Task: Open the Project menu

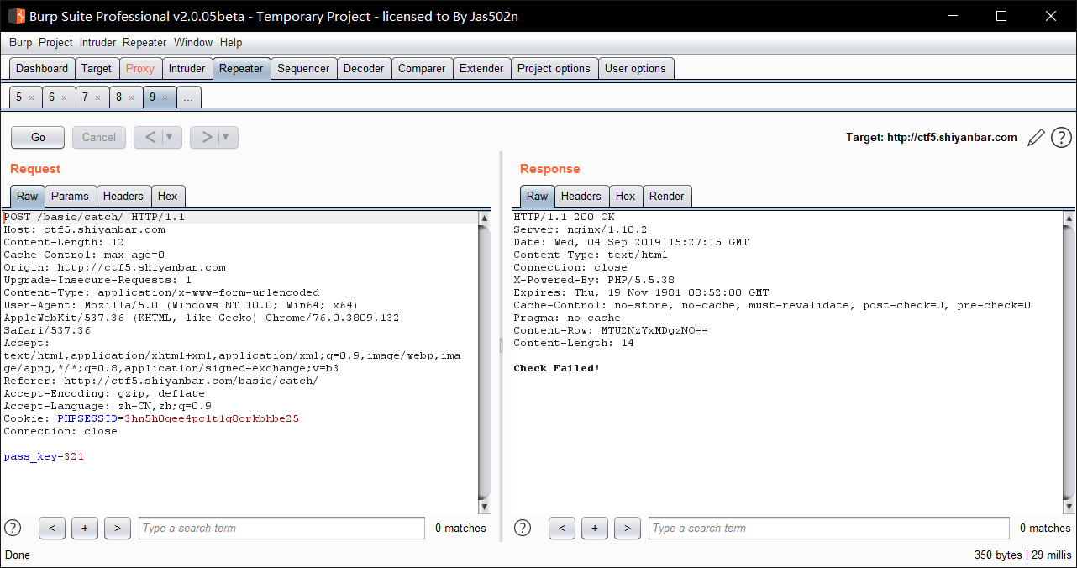Action: tap(55, 42)
